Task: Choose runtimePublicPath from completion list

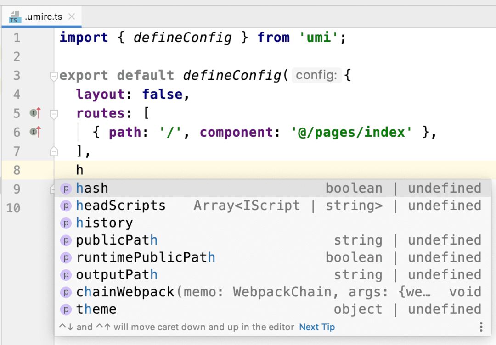Action: click(146, 257)
